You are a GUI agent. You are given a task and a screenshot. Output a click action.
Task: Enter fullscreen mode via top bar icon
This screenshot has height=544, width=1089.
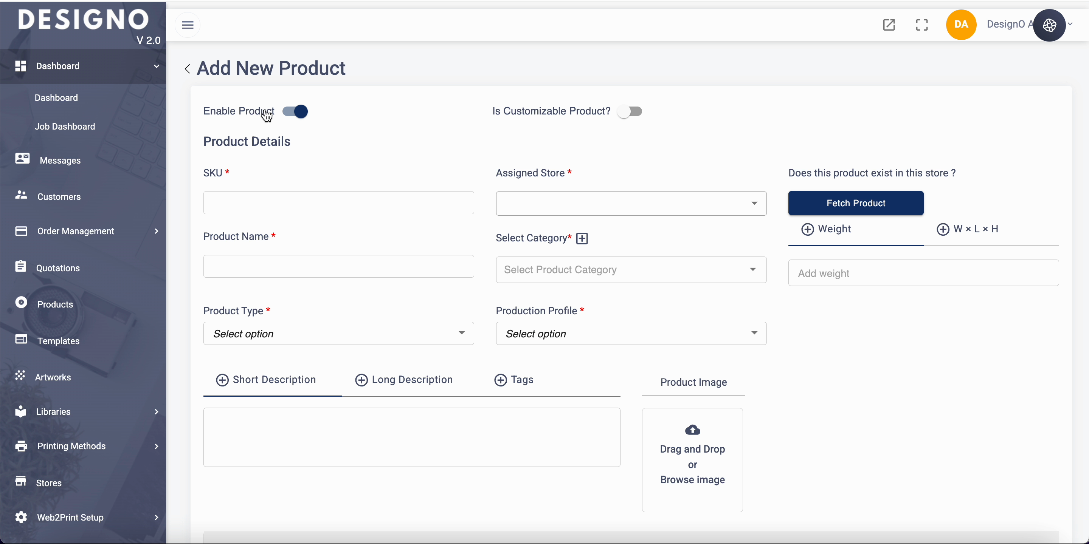pos(921,25)
